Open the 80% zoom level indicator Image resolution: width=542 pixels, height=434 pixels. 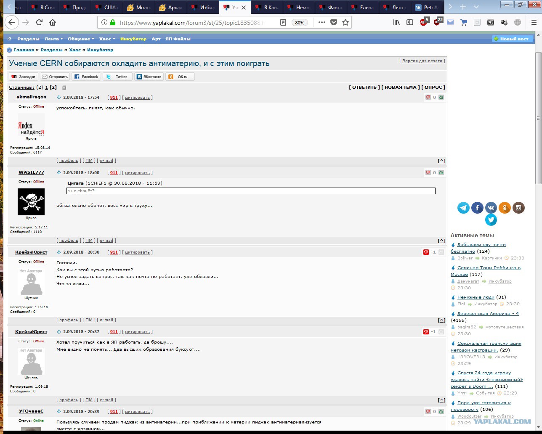[x=300, y=23]
